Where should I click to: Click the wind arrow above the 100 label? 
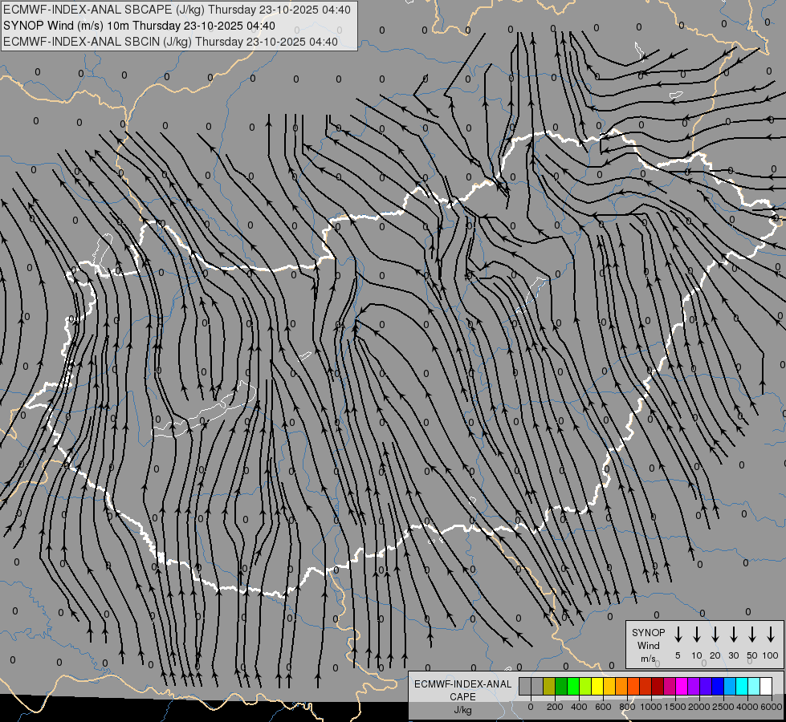[x=771, y=635]
